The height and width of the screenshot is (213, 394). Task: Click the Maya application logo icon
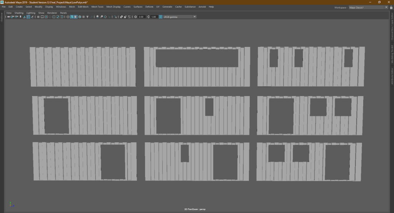[x=2, y=2]
